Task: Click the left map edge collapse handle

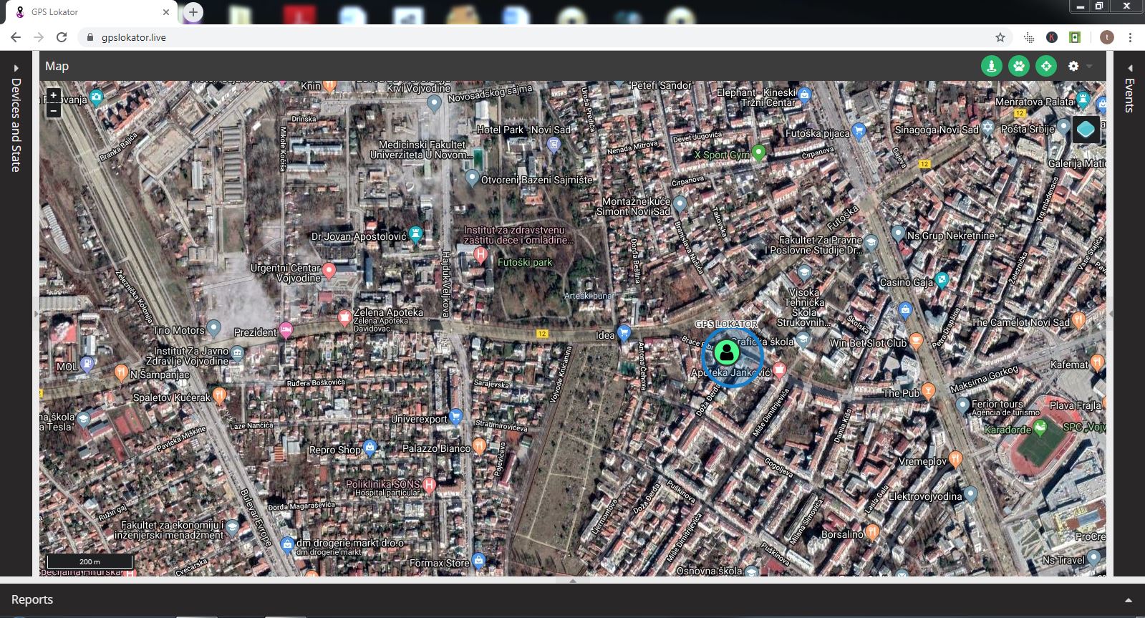Action: pyautogui.click(x=36, y=314)
